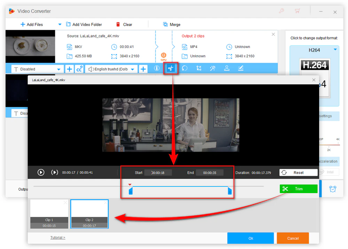Image resolution: width=348 pixels, height=249 pixels.
Task: Click the alarm clock schedule icon
Action: tap(332, 189)
